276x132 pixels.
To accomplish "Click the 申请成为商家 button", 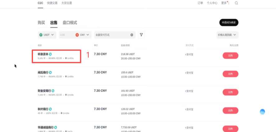I will point(229,22).
